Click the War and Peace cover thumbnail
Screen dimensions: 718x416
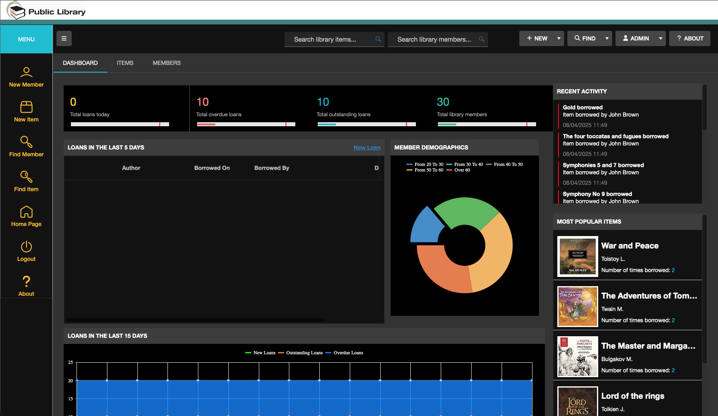(577, 256)
